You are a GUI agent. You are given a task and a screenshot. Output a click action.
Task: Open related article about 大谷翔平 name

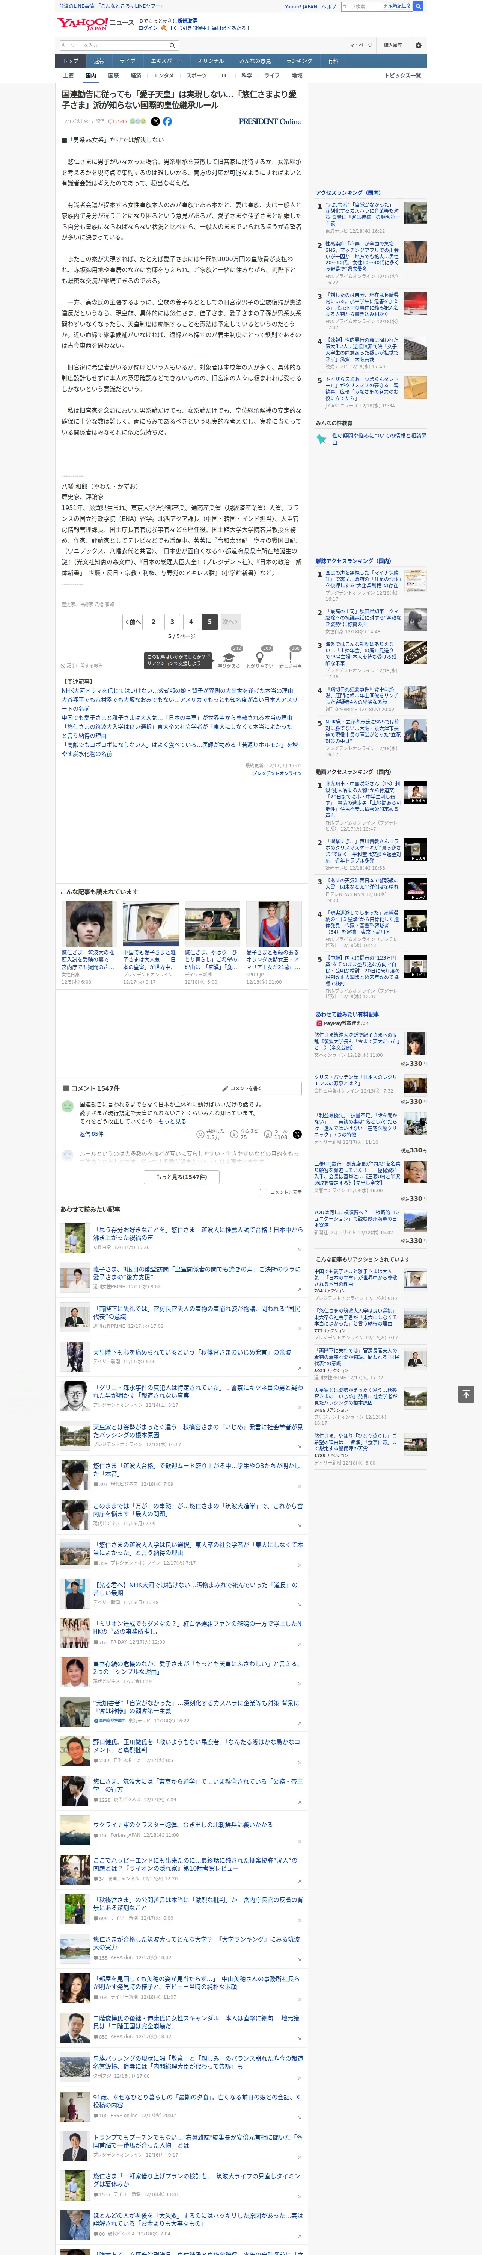(179, 704)
